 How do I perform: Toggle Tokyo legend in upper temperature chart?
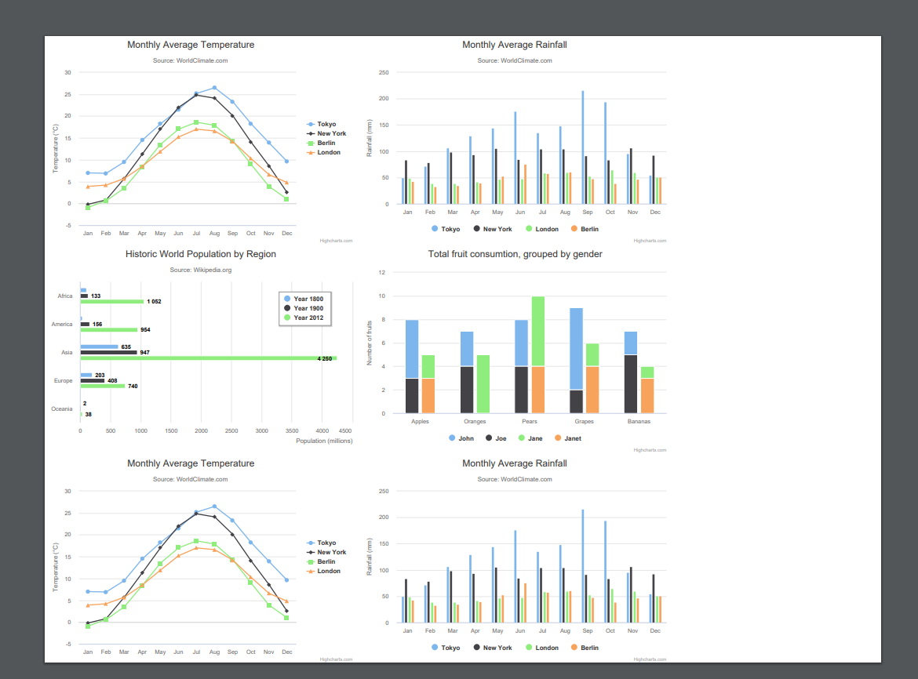click(x=322, y=124)
